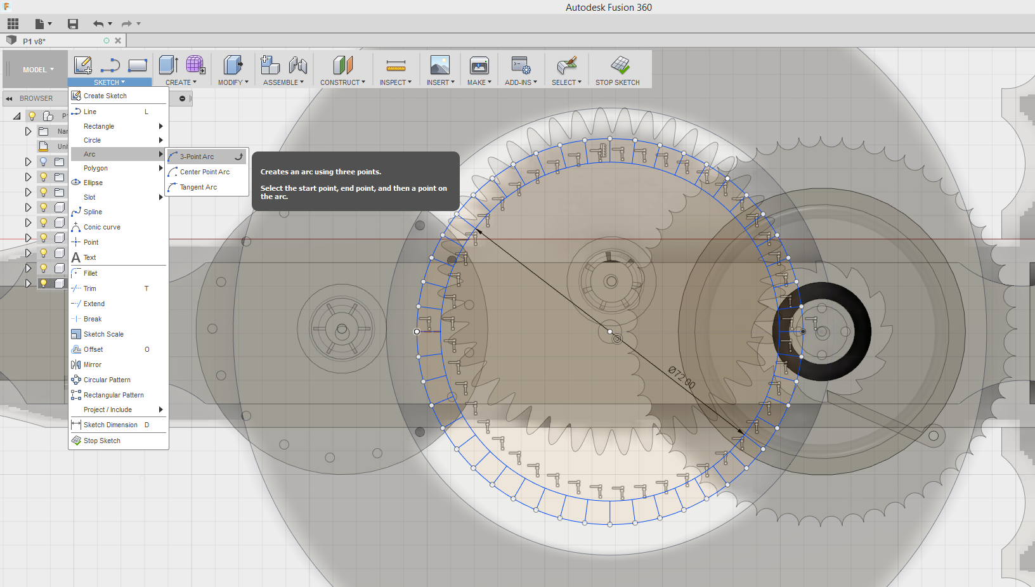Choose Point from Sketch menu

(x=119, y=242)
